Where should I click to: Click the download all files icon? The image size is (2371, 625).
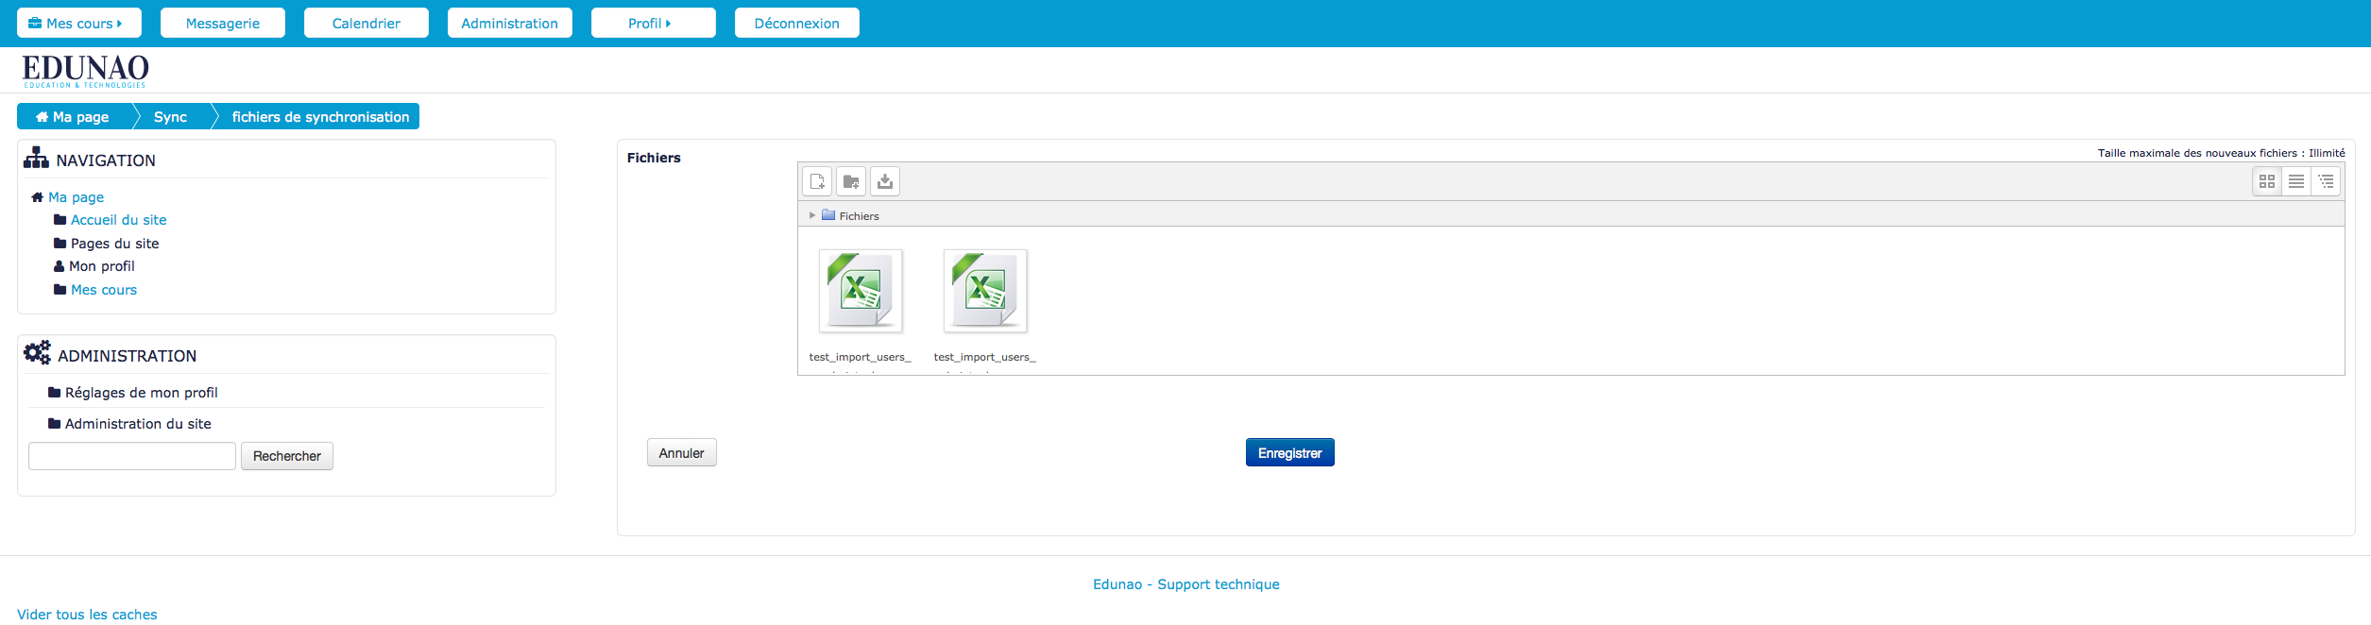tap(885, 181)
